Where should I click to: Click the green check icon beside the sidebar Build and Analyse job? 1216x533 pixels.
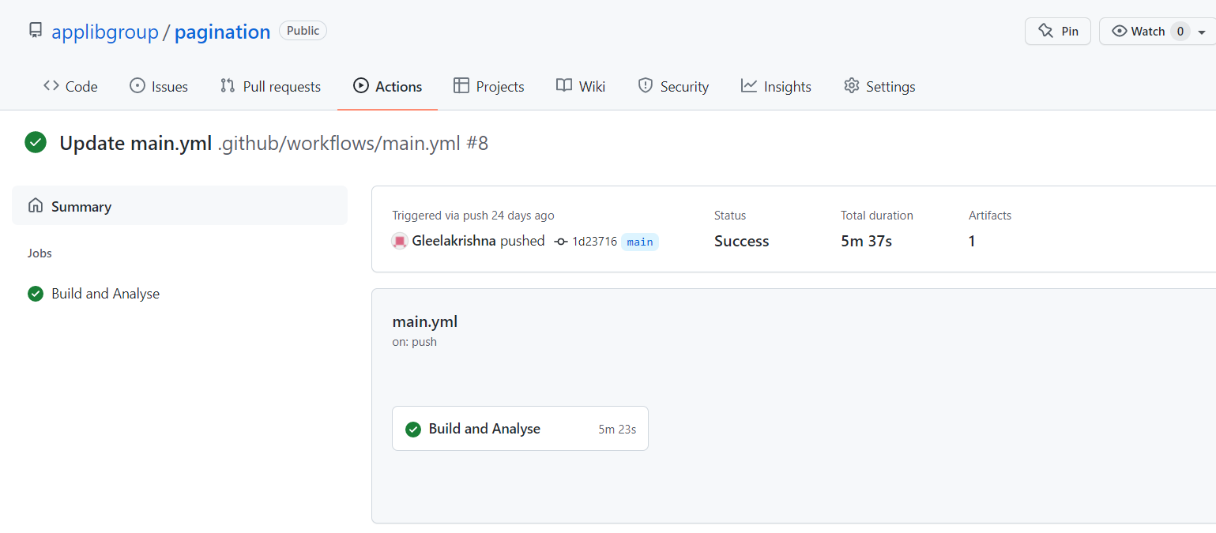point(36,294)
